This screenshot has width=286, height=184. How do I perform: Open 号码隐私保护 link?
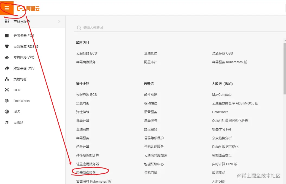(x=154, y=138)
